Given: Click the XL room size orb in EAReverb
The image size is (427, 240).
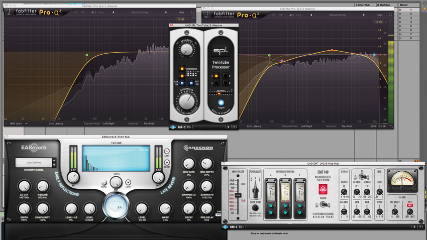Looking at the screenshot, I should click(x=116, y=206).
